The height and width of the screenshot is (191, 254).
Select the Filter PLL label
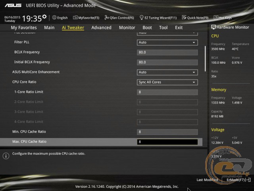(22, 42)
